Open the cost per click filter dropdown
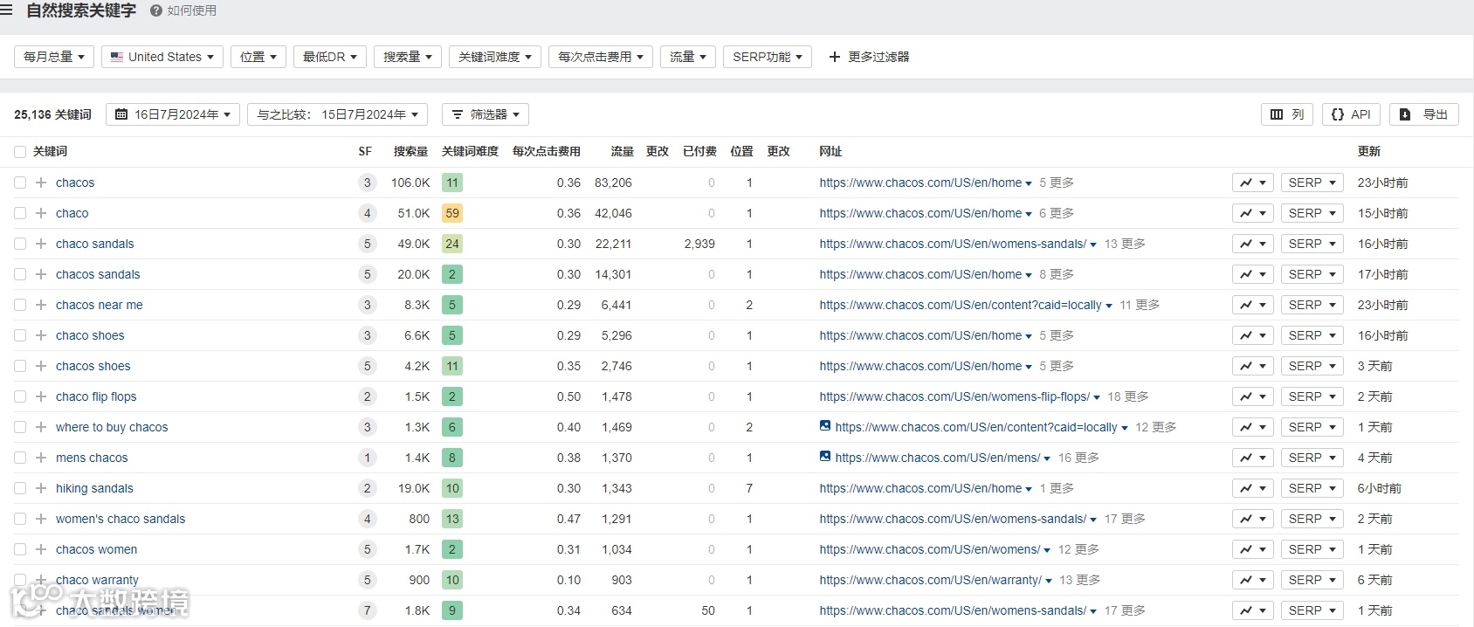Screen dimensions: 1474x627 pos(601,57)
